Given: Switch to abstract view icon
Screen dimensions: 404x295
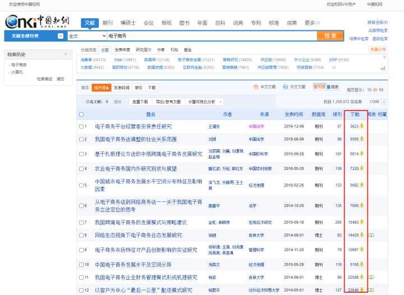Looking at the screenshot, I should point(333,87).
